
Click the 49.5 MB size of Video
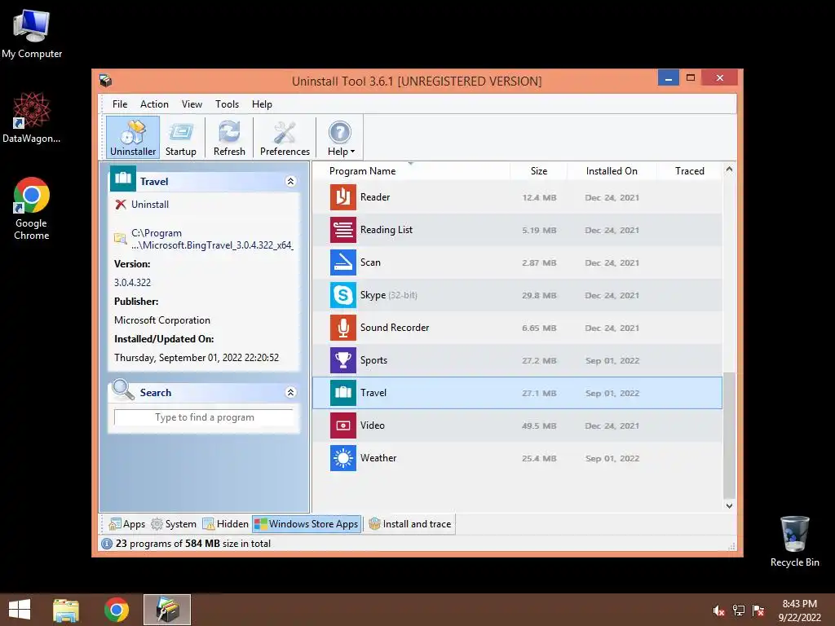(x=539, y=425)
